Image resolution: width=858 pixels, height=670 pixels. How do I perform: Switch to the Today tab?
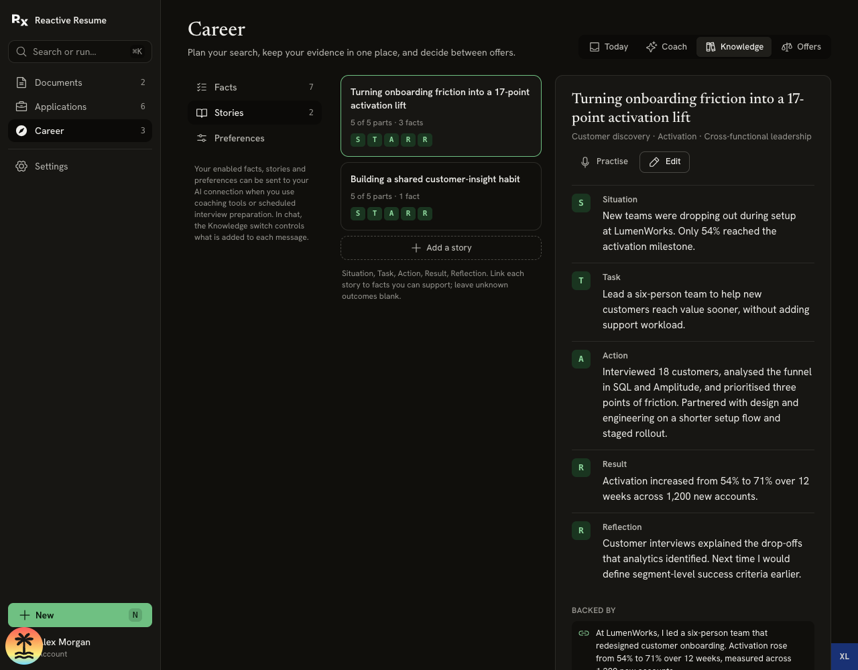click(x=609, y=47)
